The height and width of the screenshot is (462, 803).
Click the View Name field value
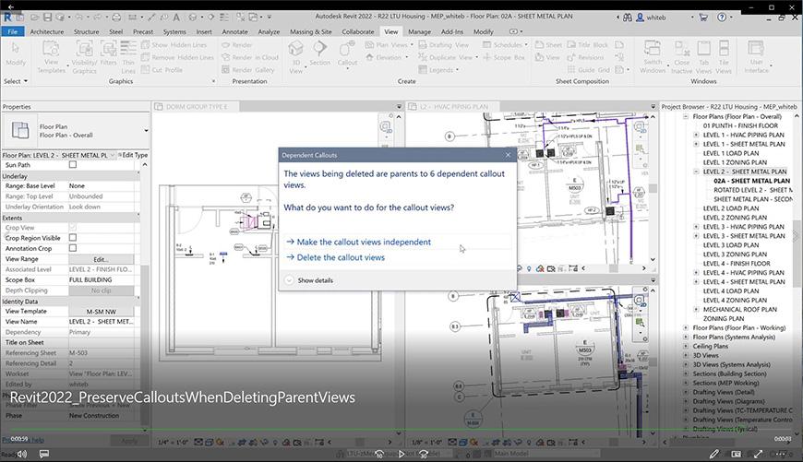coord(102,321)
